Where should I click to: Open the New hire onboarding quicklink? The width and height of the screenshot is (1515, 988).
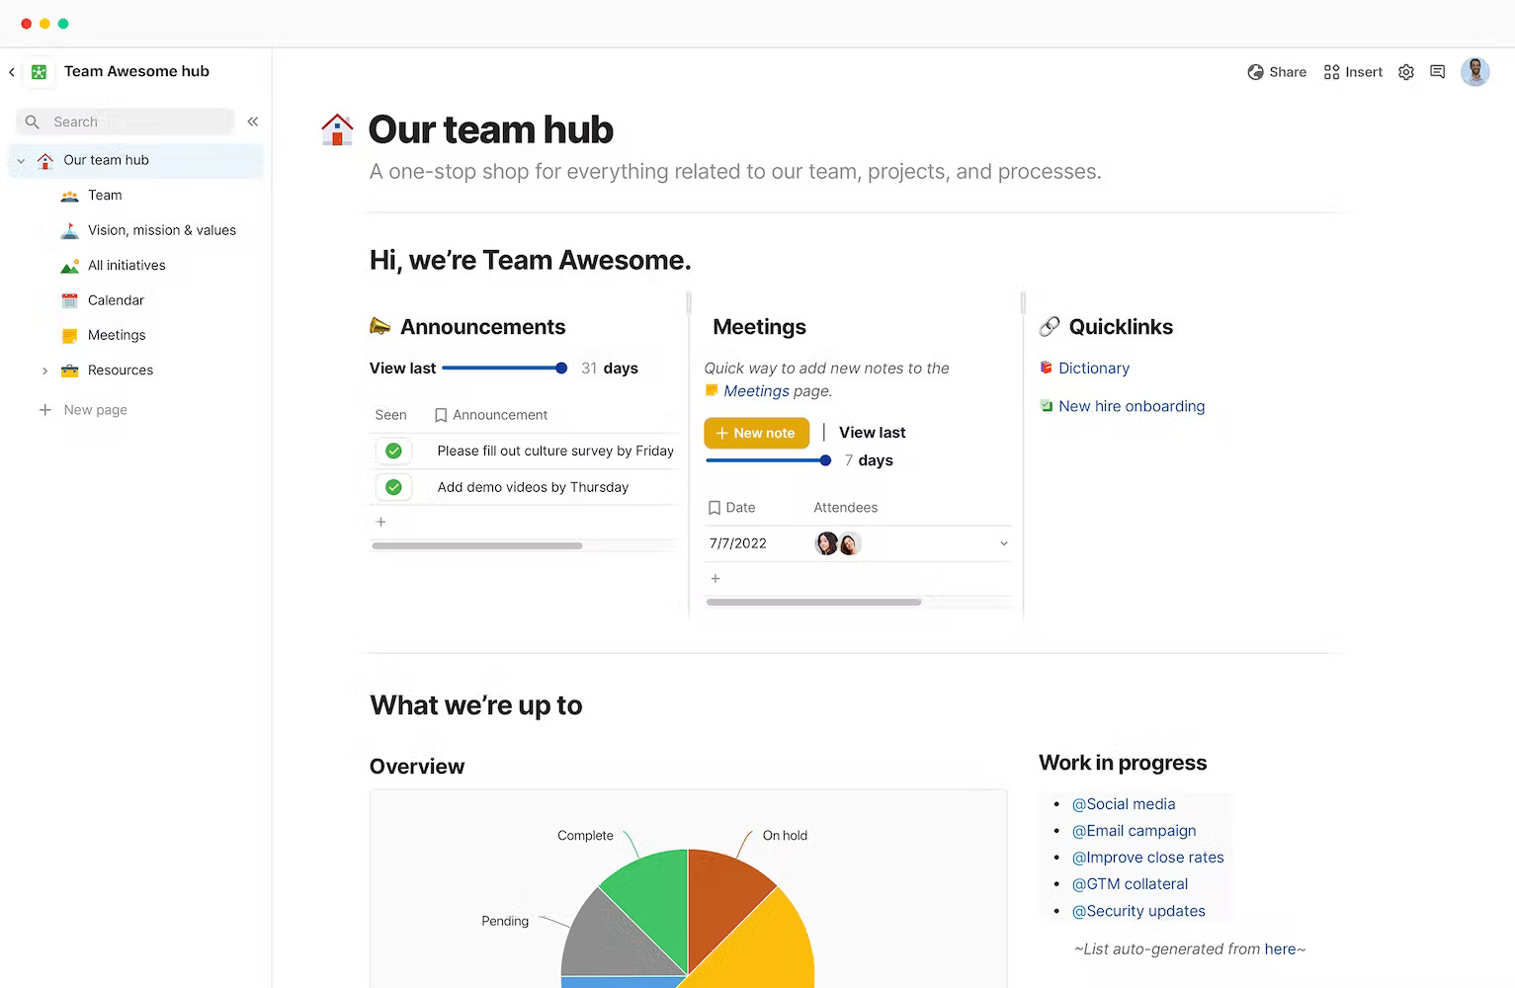(1131, 406)
